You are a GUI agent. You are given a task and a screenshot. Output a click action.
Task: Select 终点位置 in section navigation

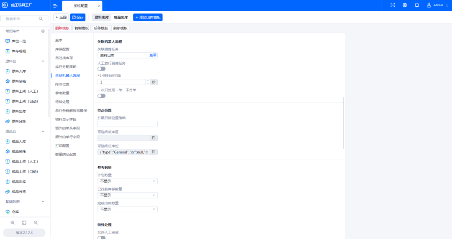pos(62,84)
